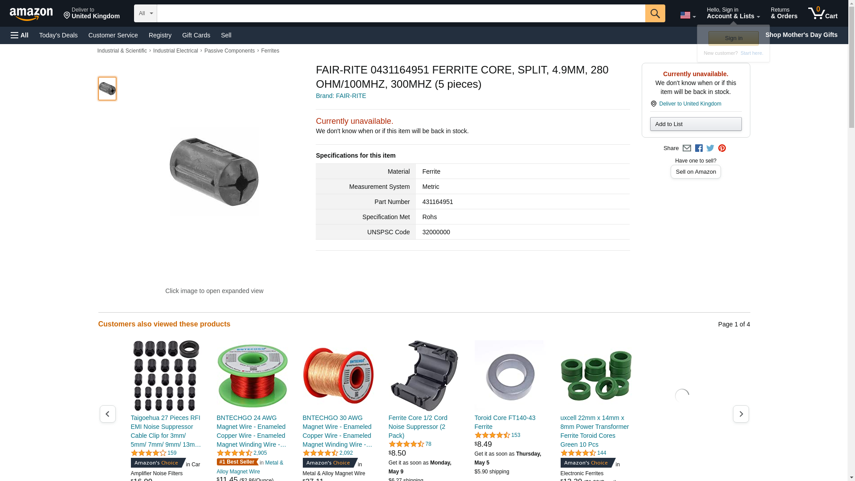Click the Sell on Amazon button
Image resolution: width=855 pixels, height=481 pixels.
coord(696,172)
